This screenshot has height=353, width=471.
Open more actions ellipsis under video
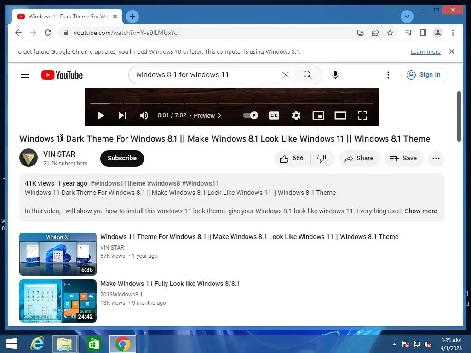click(x=436, y=159)
